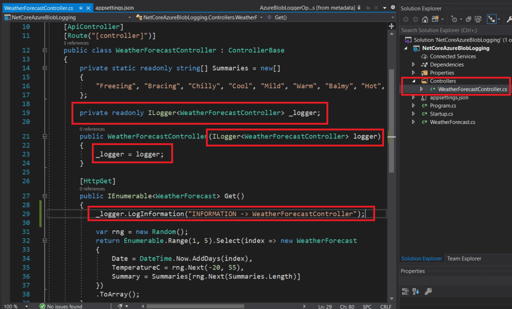Click the Show All Files icon
Screen dimensions: 512x309
click(x=478, y=19)
